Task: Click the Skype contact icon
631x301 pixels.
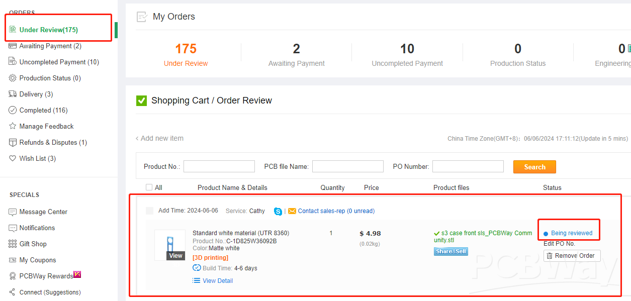Action: point(278,211)
